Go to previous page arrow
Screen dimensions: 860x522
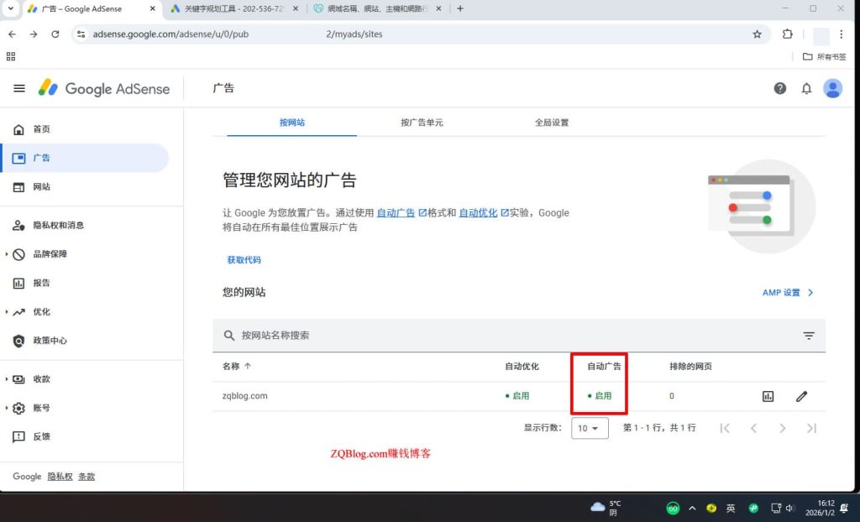click(x=753, y=428)
